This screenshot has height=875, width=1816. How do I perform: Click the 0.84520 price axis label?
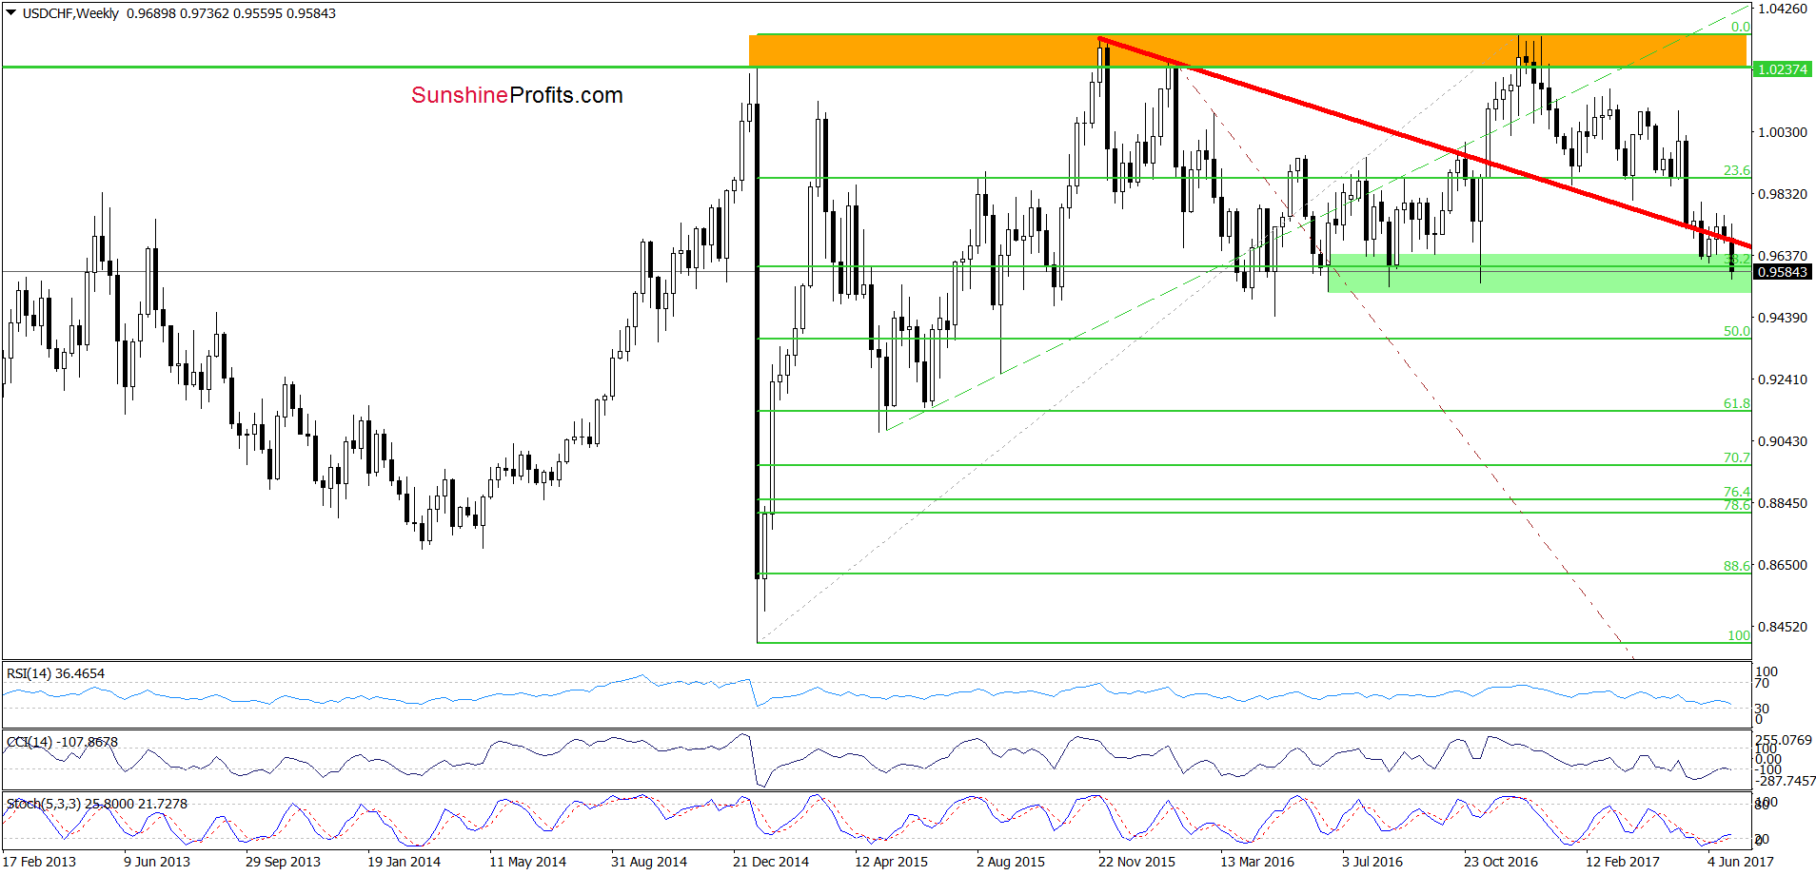coord(1782,627)
